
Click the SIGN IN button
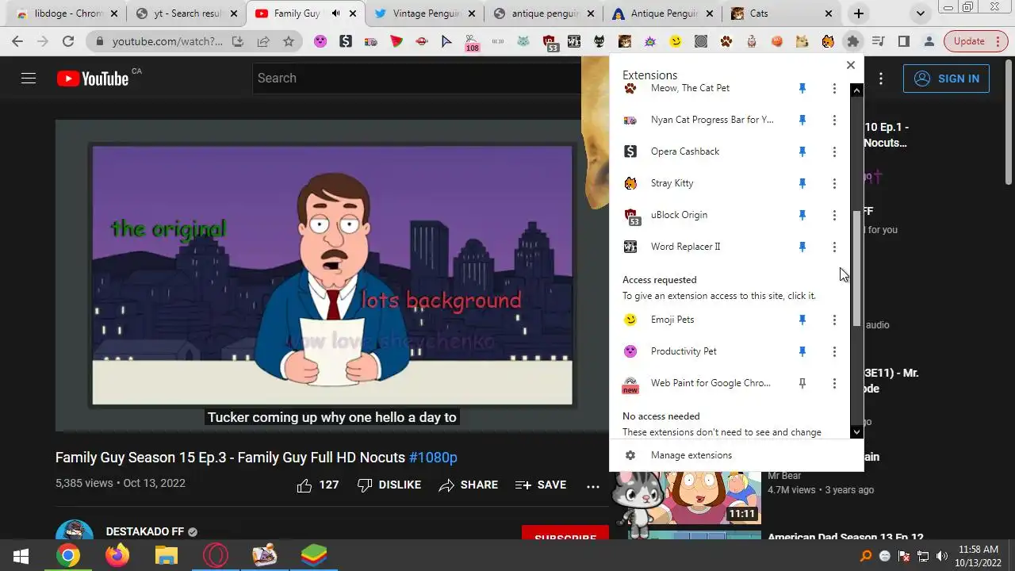pyautogui.click(x=946, y=79)
